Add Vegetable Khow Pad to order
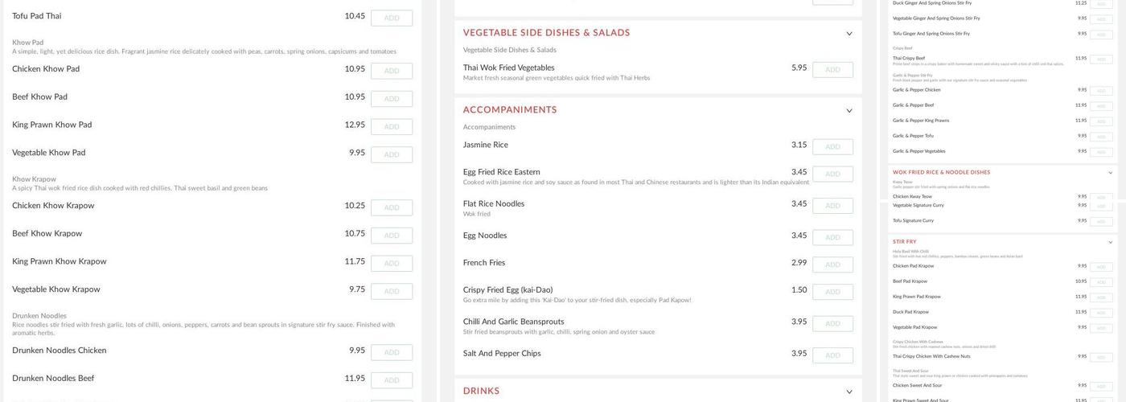Screen dimensions: 1126x402 pos(392,154)
